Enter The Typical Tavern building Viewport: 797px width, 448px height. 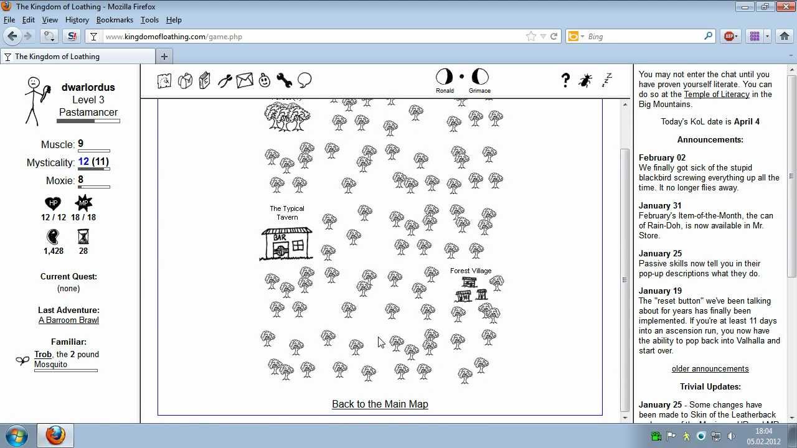point(286,243)
